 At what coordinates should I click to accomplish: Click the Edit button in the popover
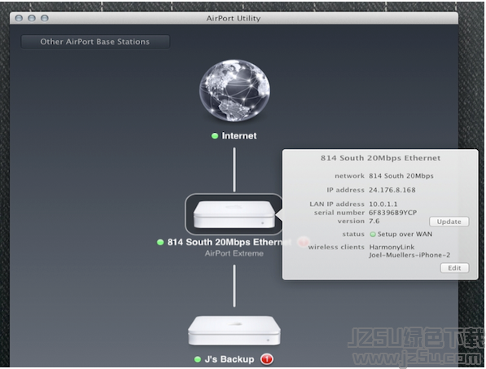[x=454, y=268]
